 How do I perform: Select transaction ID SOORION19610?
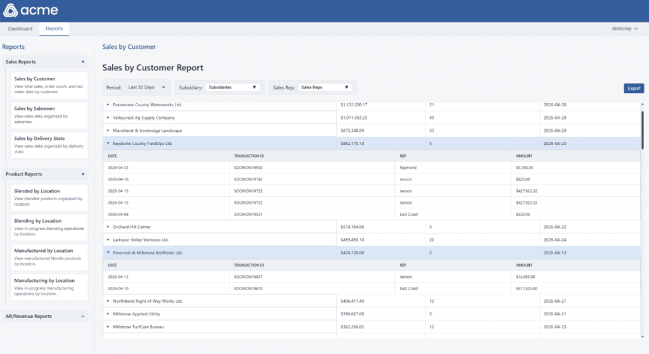[248, 288]
